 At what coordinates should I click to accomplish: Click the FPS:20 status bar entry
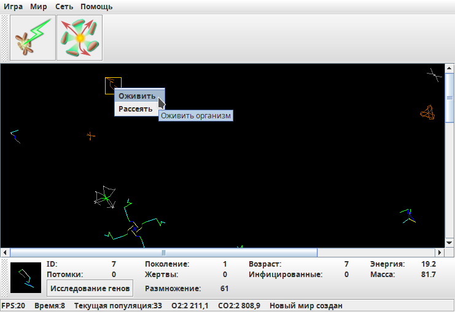click(x=14, y=306)
